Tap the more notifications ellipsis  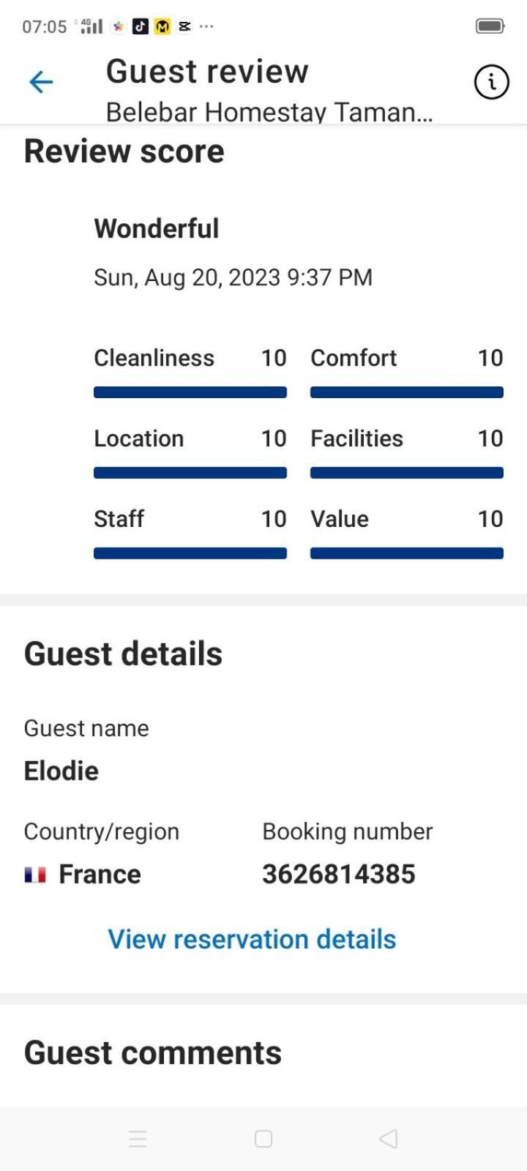206,26
